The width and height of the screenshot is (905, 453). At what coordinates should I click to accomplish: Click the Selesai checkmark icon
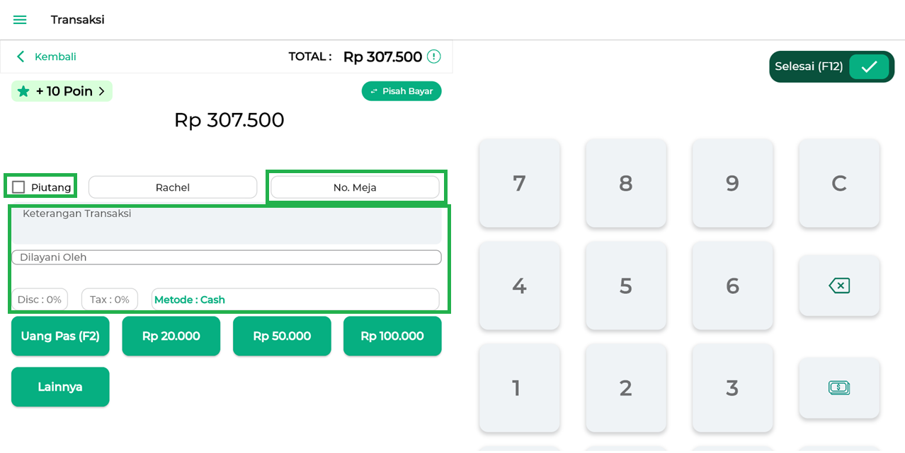click(869, 67)
